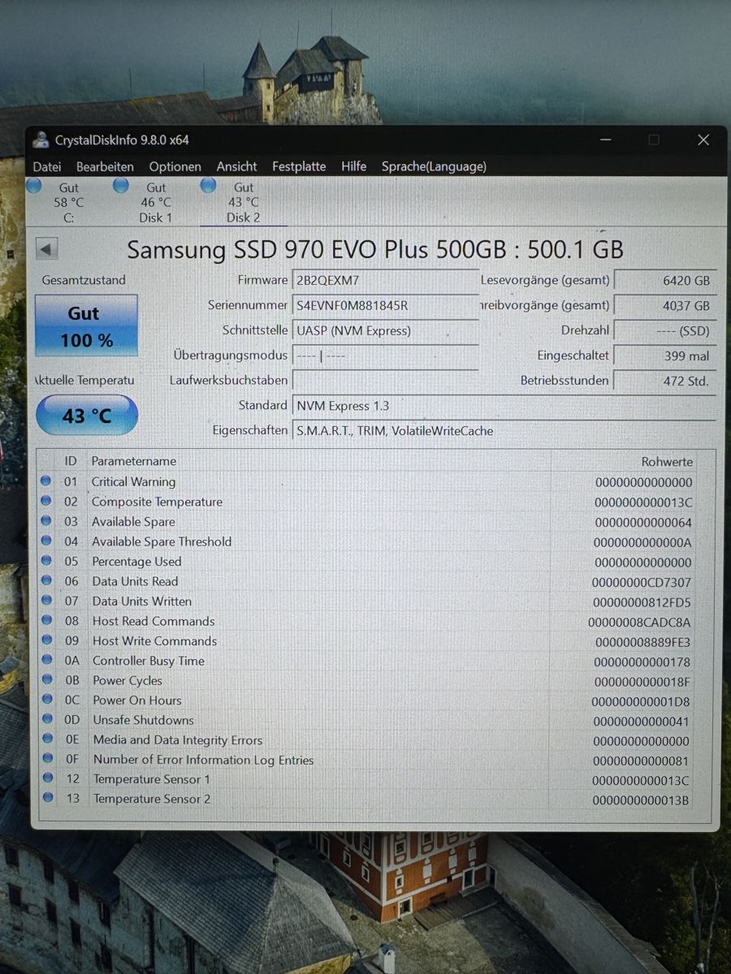Viewport: 731px width, 974px height.
Task: Select the Composite Temperature parameter name
Action: [157, 502]
